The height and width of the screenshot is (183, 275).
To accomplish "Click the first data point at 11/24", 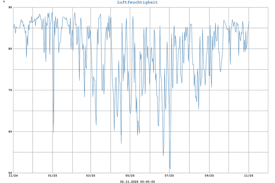I will tap(13, 28).
